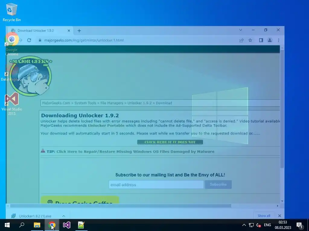The height and width of the screenshot is (231, 309).
Task: Switch the ENG input language indicator
Action: 267,225
